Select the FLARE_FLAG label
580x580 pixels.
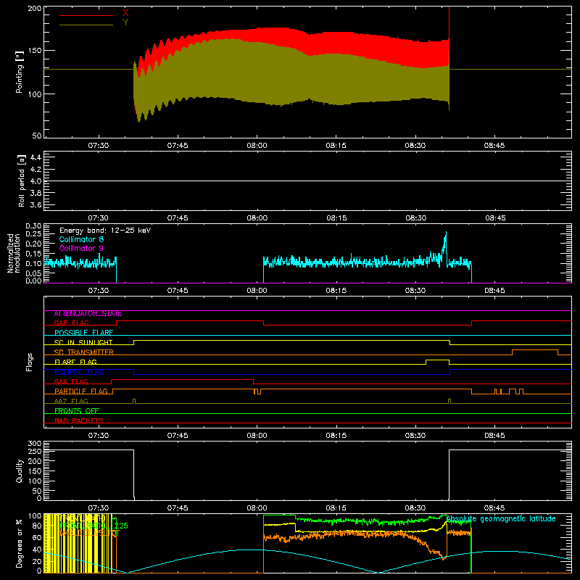75,362
